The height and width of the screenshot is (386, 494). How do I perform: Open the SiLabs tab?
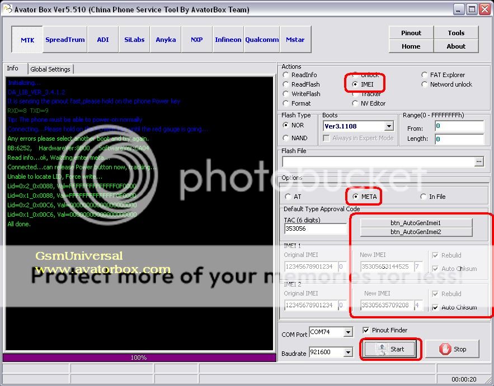134,40
